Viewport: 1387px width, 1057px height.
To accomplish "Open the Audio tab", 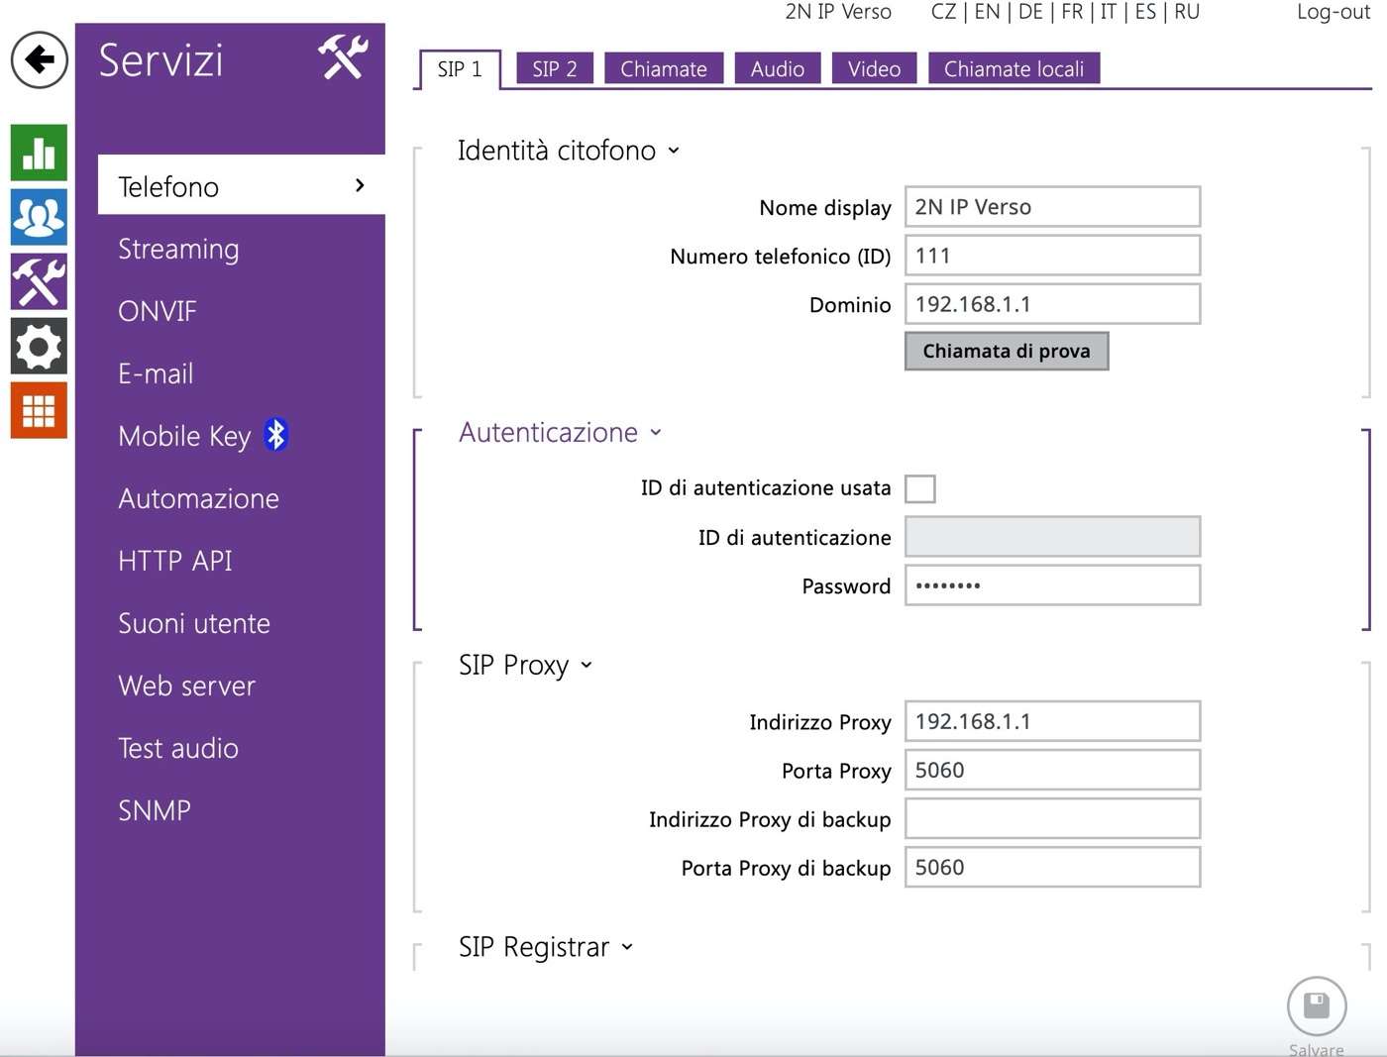I will [778, 69].
